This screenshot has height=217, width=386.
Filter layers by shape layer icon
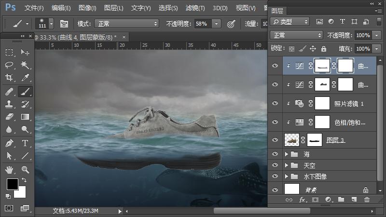(354, 22)
